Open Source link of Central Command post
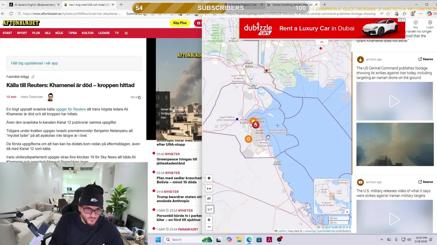Viewport: 437px width, 245px height. point(425,59)
